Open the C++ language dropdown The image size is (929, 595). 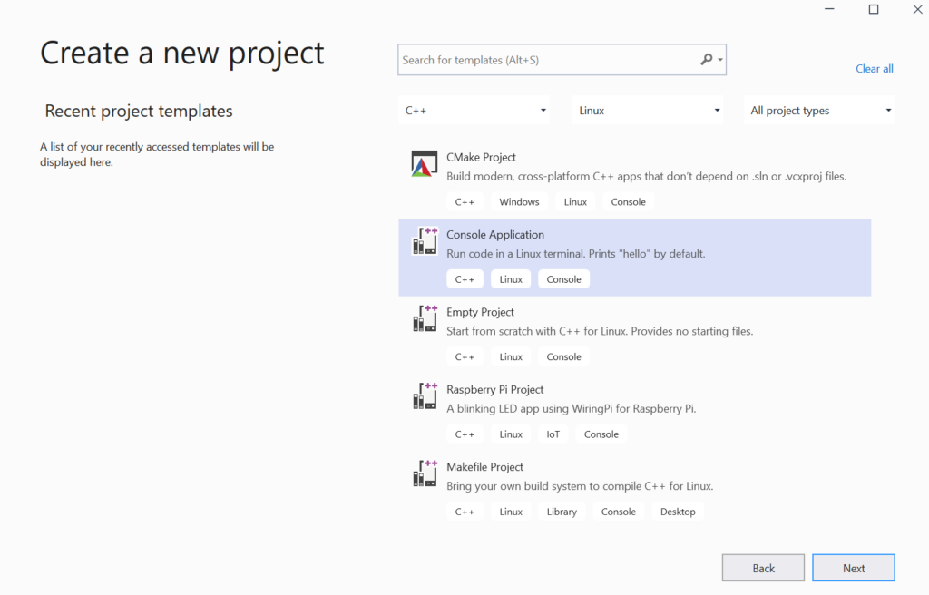474,110
